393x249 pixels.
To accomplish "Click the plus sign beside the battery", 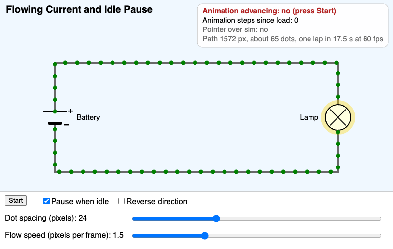I will [70, 111].
